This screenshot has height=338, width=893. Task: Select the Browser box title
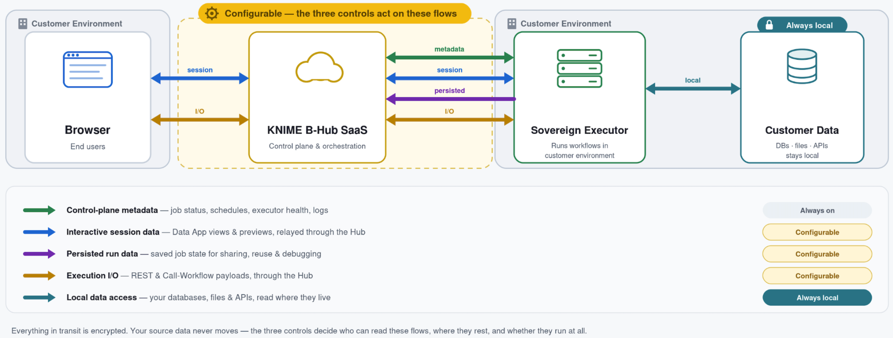click(x=88, y=130)
